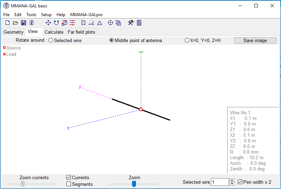Select the 'Selected wire' rotation option
The width and height of the screenshot is (281, 189).
[x=51, y=40]
